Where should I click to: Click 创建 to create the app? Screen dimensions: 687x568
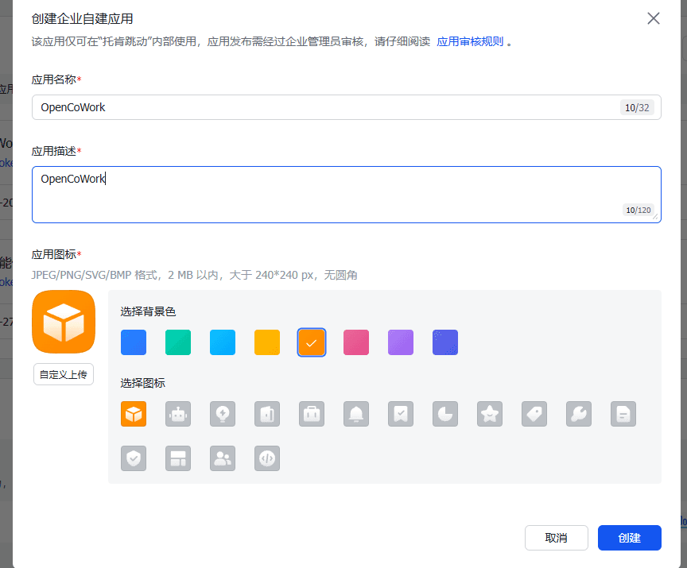(x=629, y=538)
